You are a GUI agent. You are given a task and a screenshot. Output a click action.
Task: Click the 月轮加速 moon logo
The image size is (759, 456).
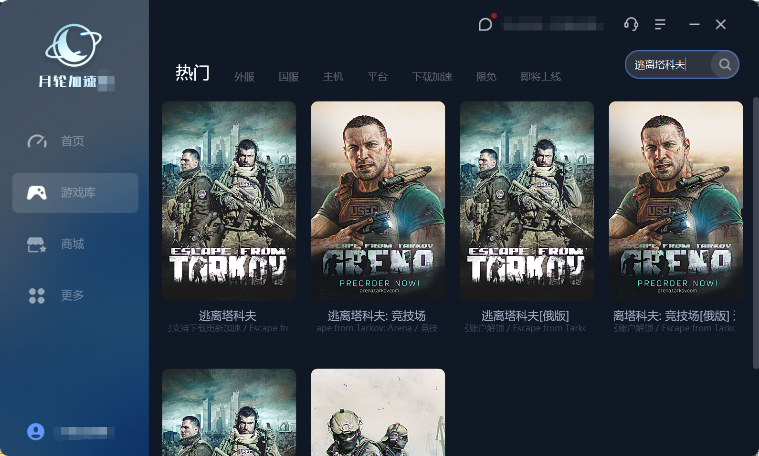click(73, 46)
